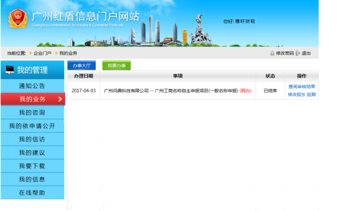Click the 已结束 status cell
Viewport: 340px width, 211px height.
click(270, 91)
